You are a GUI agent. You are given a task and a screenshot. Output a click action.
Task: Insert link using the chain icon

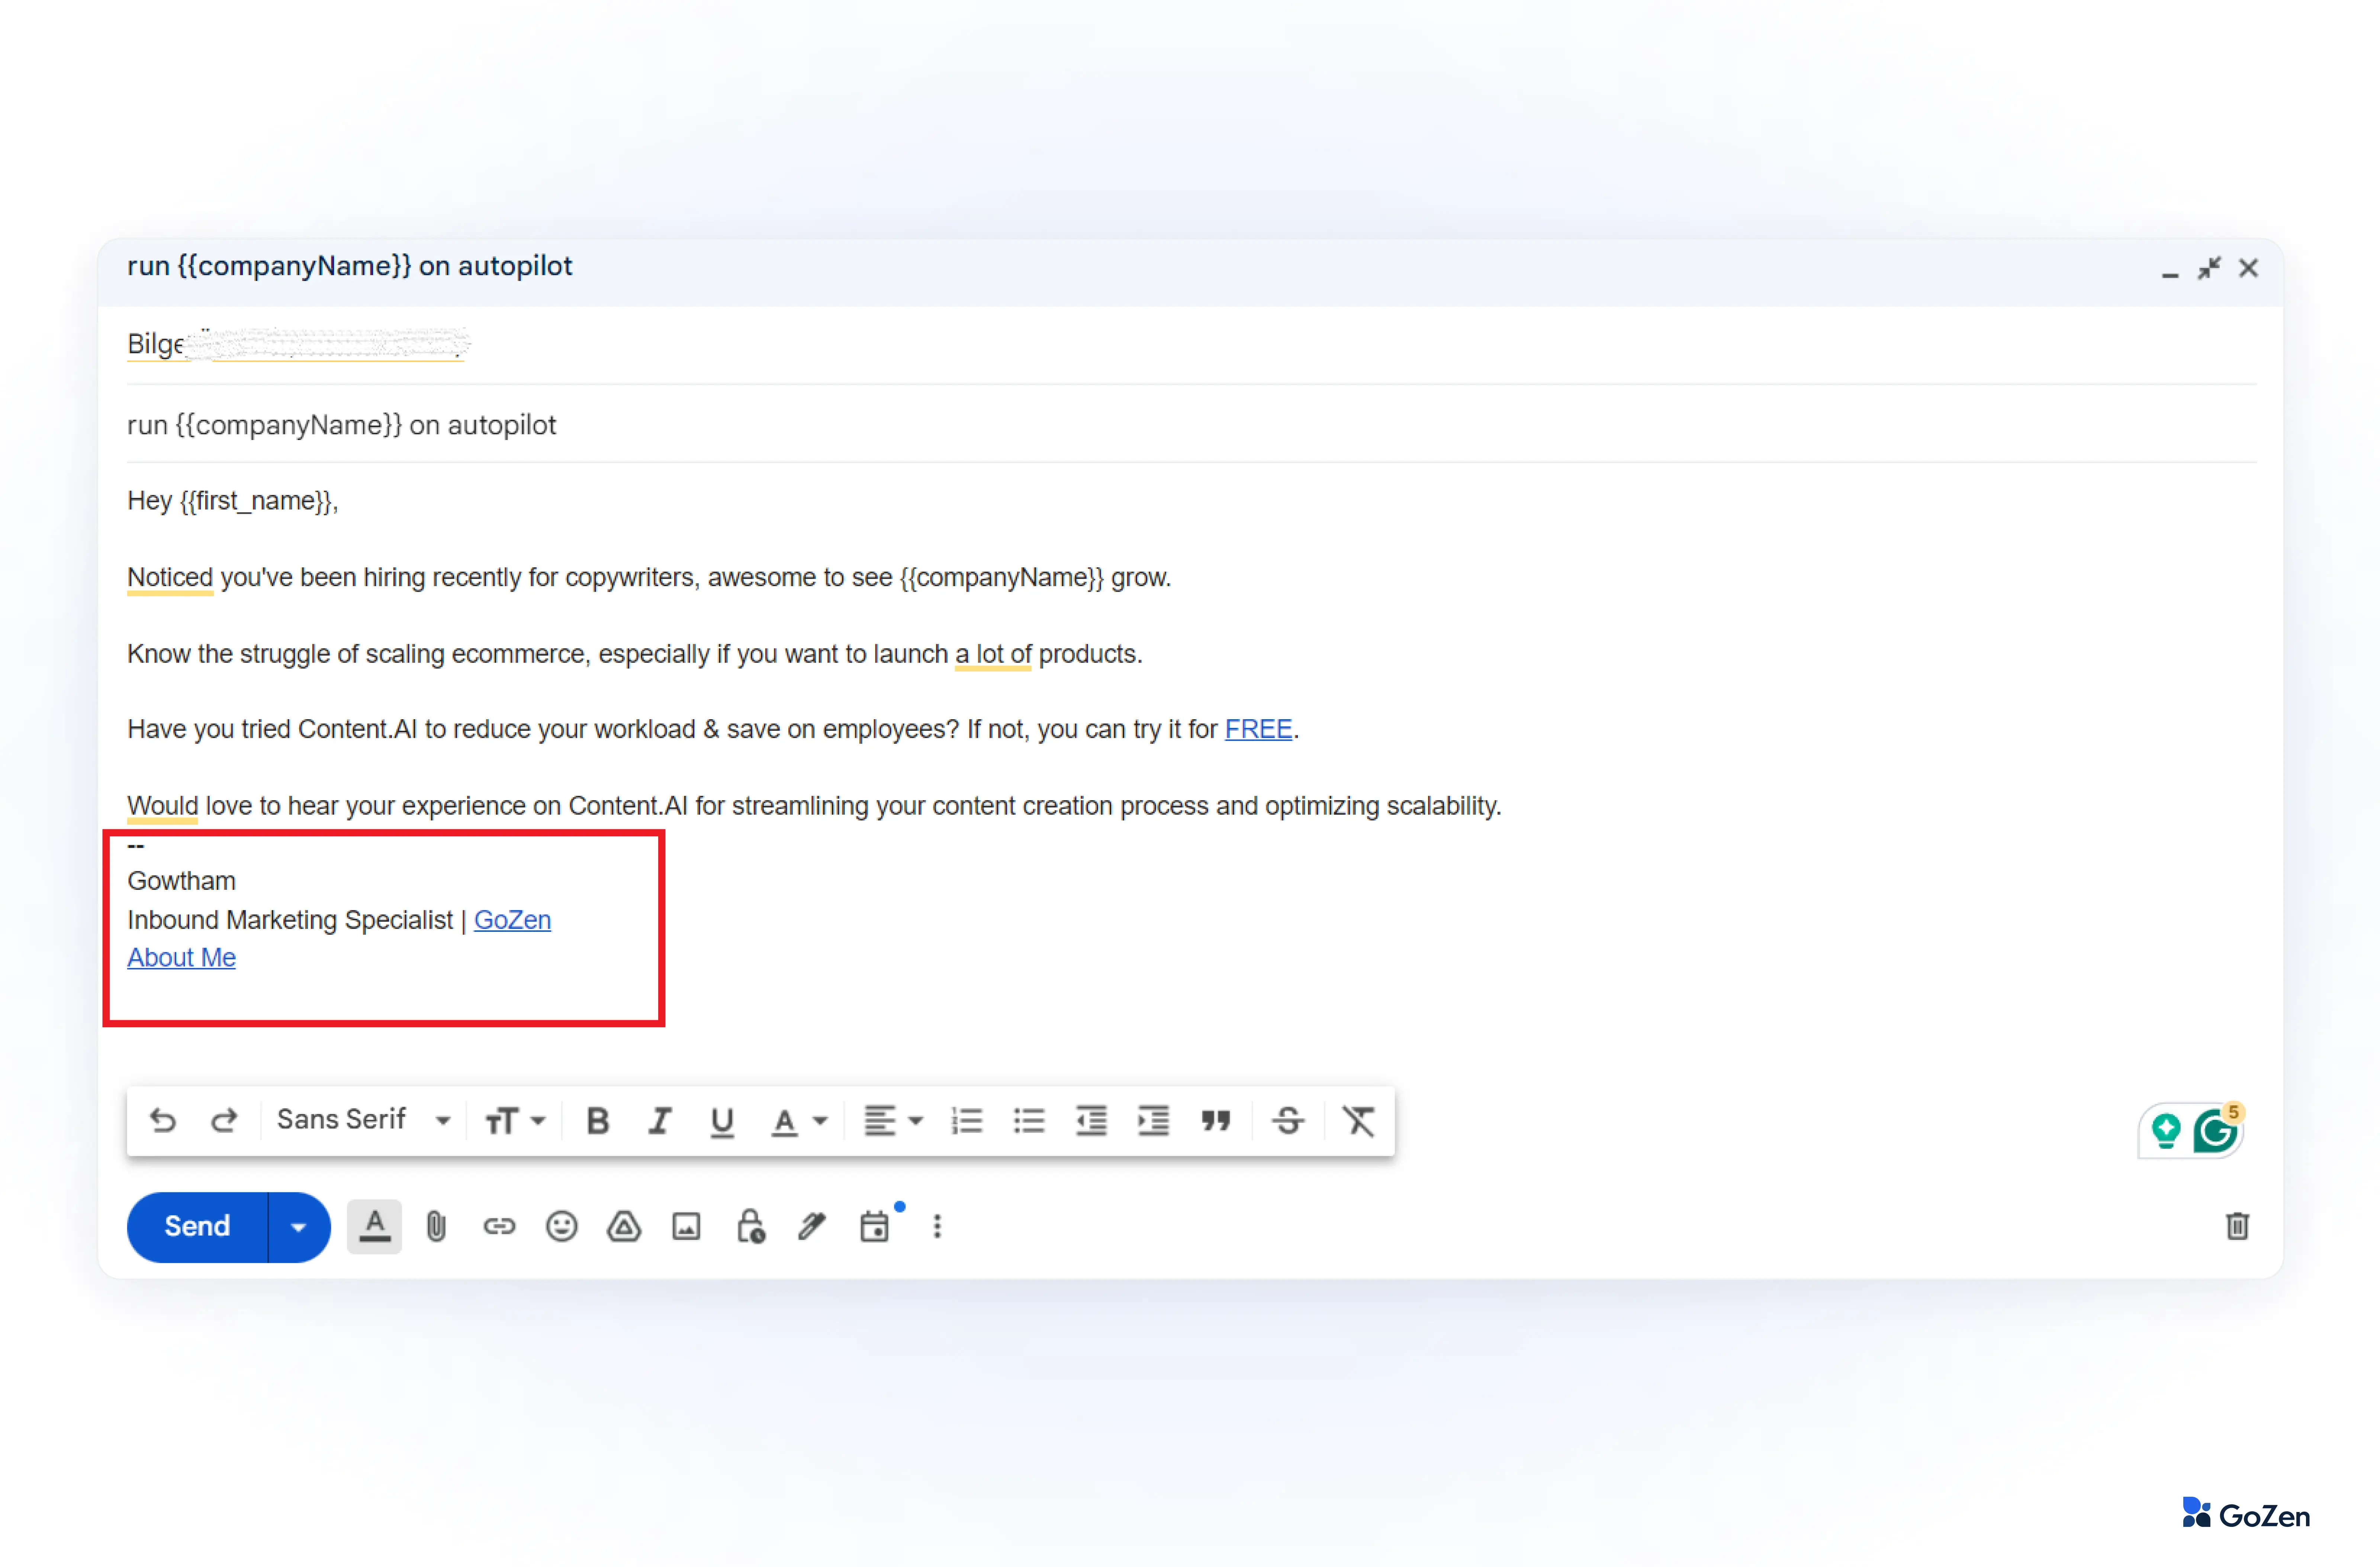coord(499,1226)
